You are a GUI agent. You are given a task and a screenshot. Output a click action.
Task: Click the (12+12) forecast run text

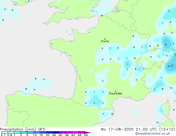pos(167,129)
